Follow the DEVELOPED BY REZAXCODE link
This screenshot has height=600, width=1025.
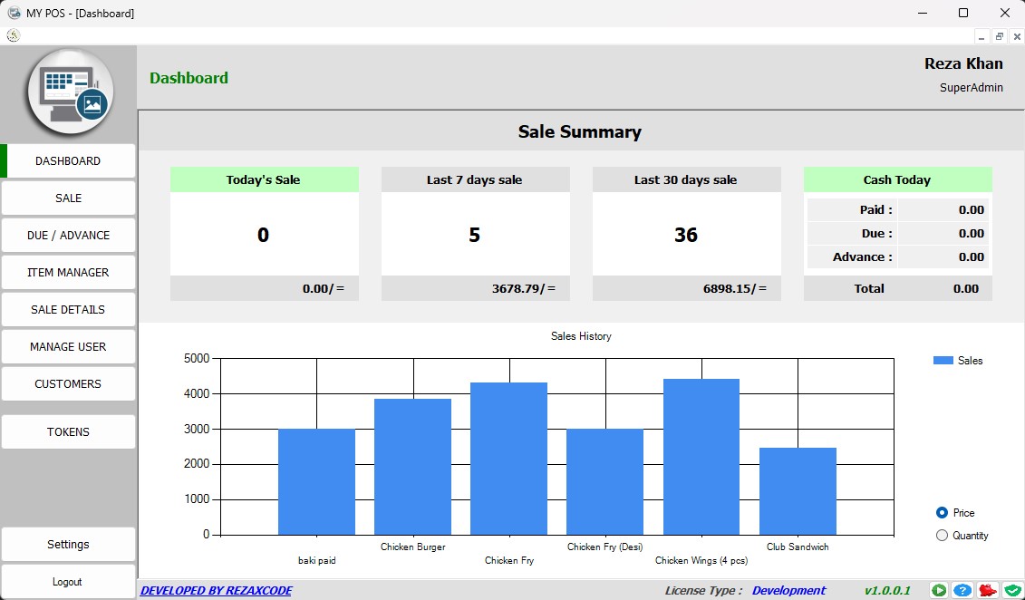click(216, 591)
